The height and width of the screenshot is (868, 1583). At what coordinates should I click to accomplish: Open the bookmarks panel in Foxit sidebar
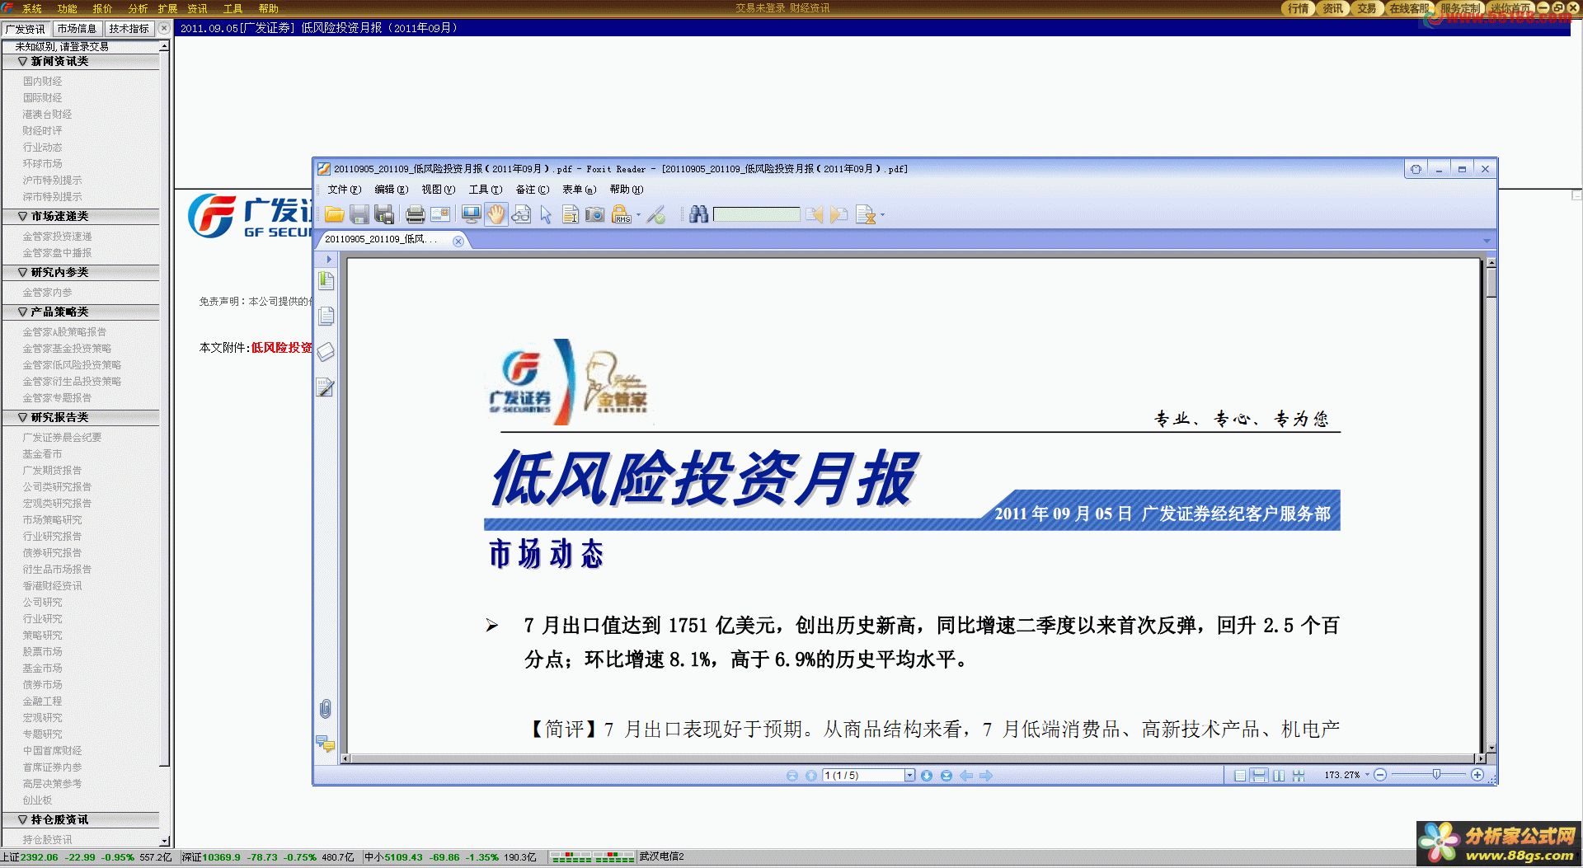point(326,281)
